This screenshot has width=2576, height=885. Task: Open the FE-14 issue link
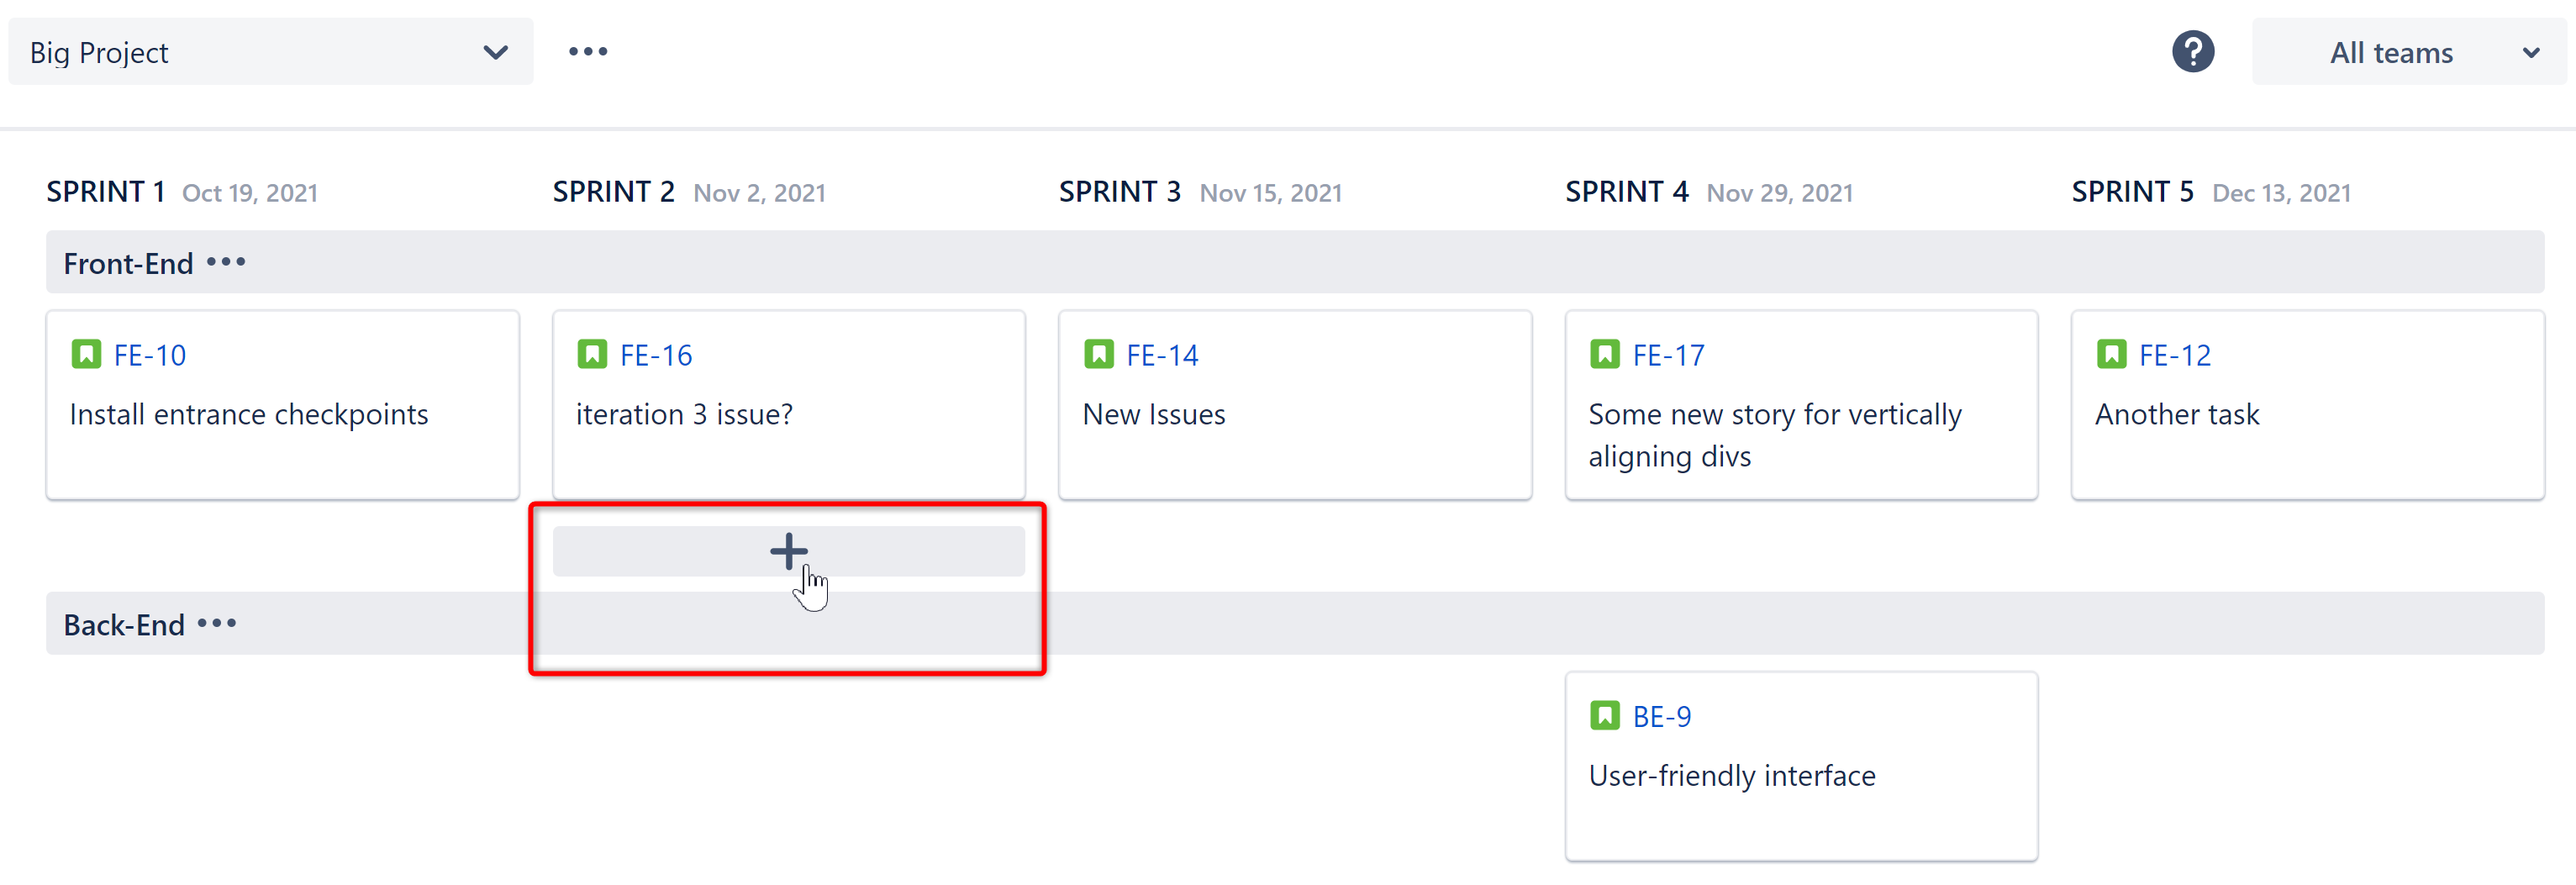(x=1162, y=355)
